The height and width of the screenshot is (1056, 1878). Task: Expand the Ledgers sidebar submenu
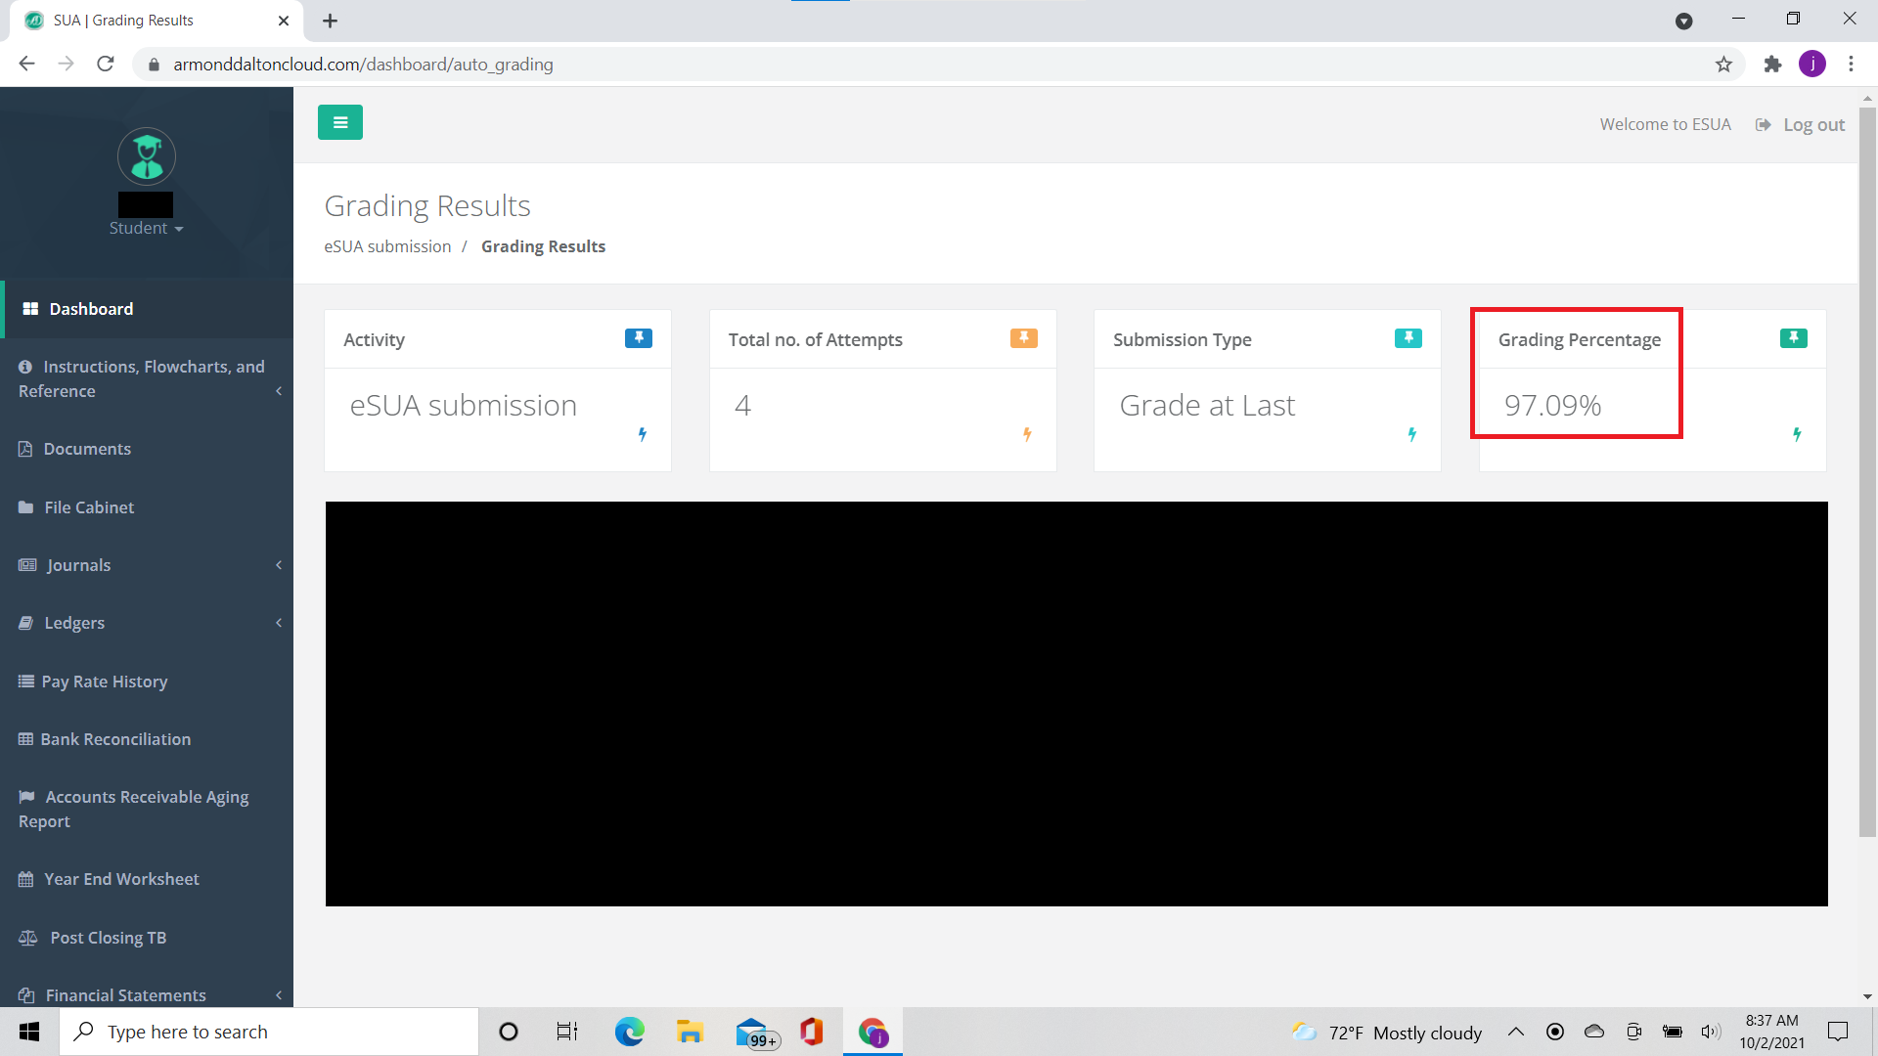[x=74, y=623]
